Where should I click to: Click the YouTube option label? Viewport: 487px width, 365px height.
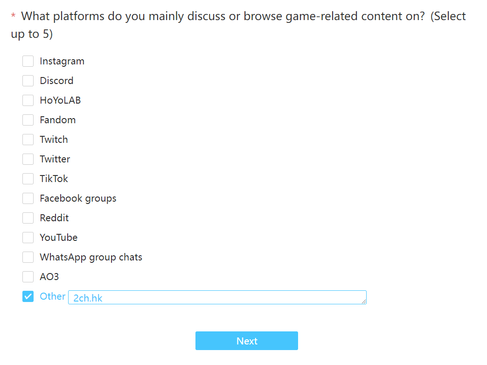58,238
